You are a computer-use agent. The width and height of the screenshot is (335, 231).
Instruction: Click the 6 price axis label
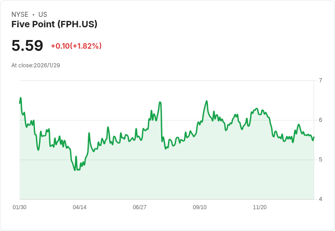coord(320,120)
